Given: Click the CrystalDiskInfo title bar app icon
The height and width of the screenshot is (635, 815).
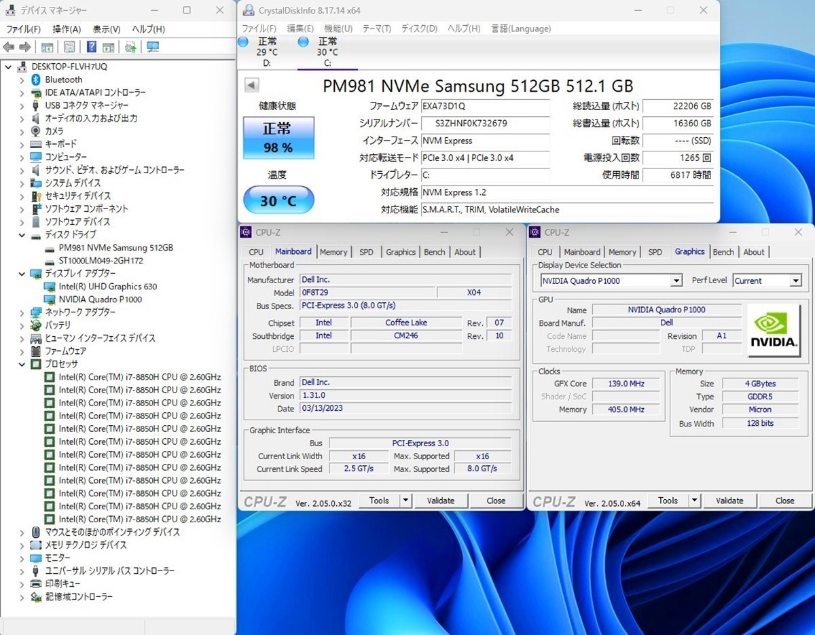Looking at the screenshot, I should coord(248,10).
